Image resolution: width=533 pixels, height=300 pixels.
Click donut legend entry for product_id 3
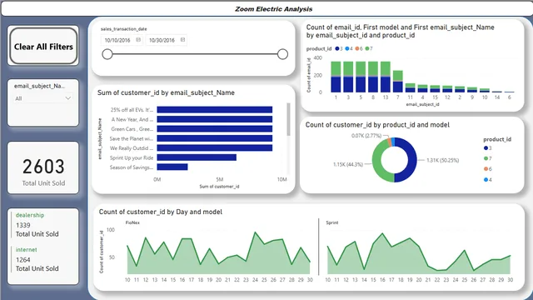488,148
